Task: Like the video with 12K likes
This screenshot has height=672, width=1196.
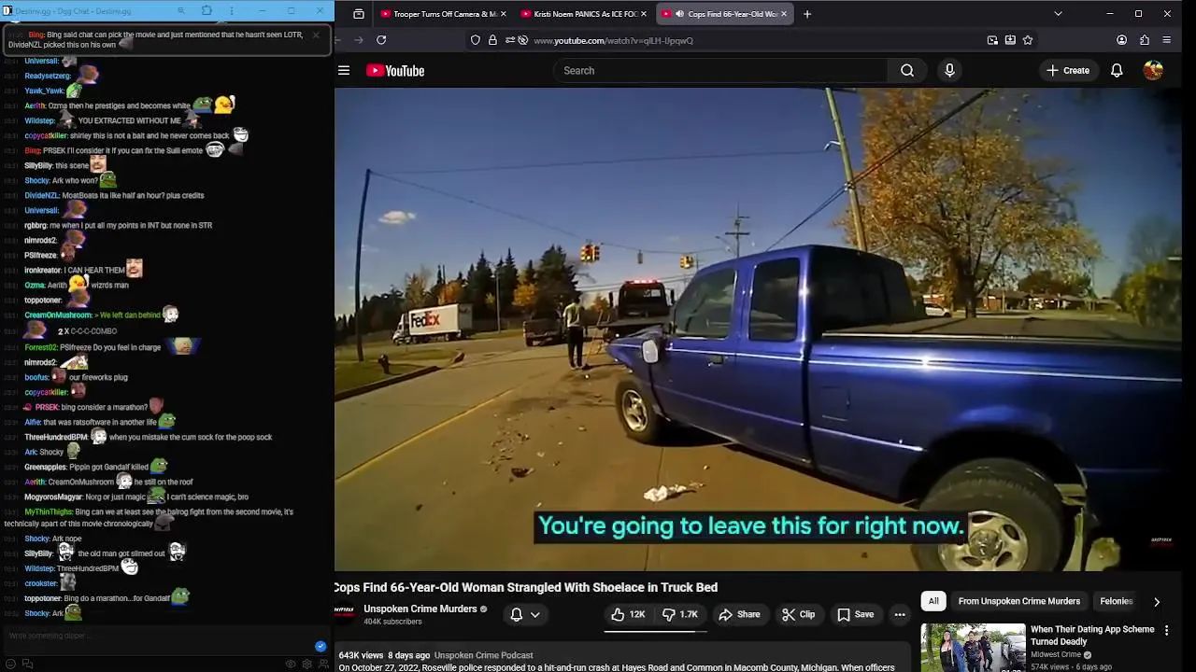Action: (x=628, y=614)
